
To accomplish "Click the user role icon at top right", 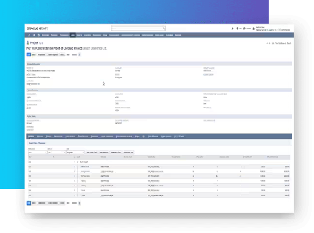I will [x=255, y=28].
